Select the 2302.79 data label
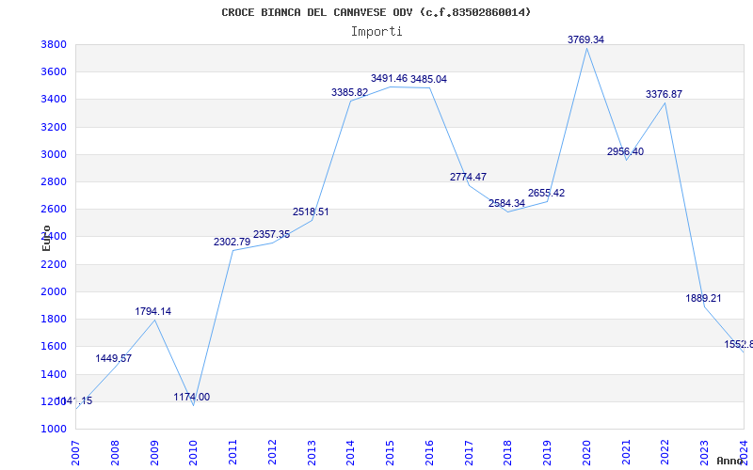Image resolution: width=753 pixels, height=470 pixels. click(x=232, y=243)
